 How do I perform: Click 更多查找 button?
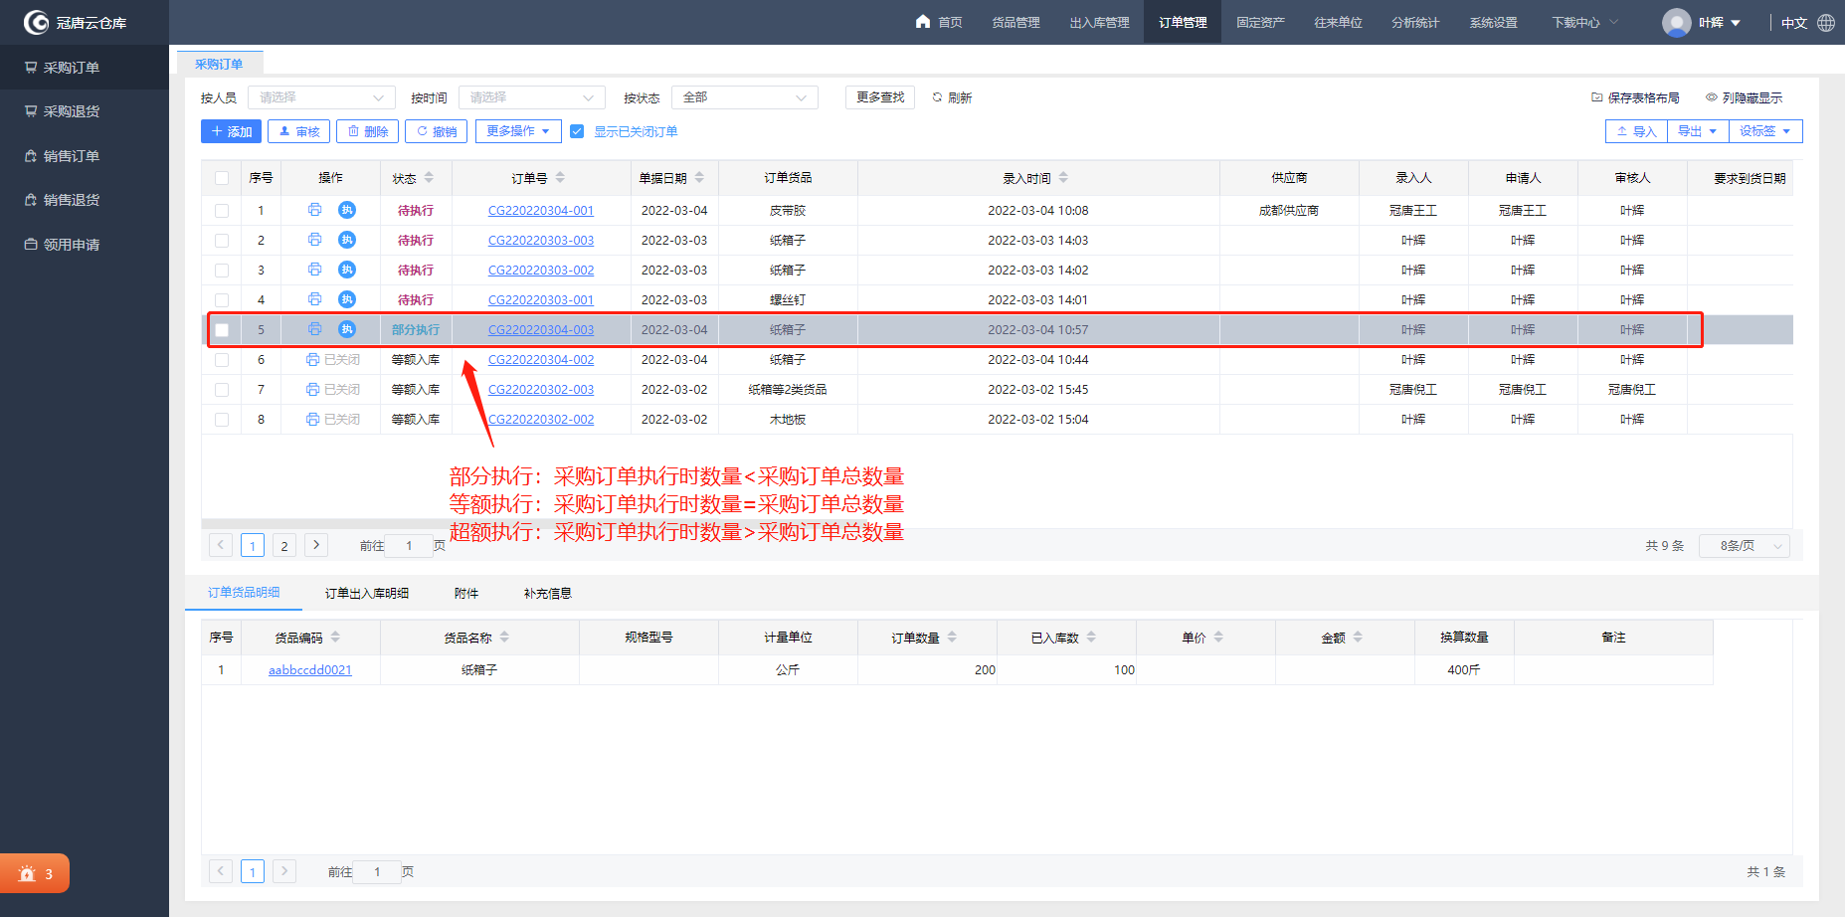point(880,97)
